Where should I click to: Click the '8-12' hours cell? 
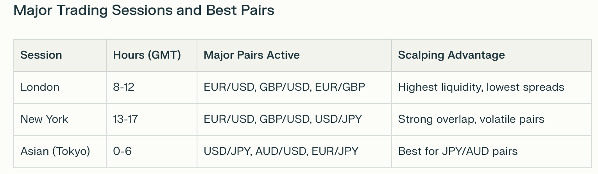click(124, 87)
